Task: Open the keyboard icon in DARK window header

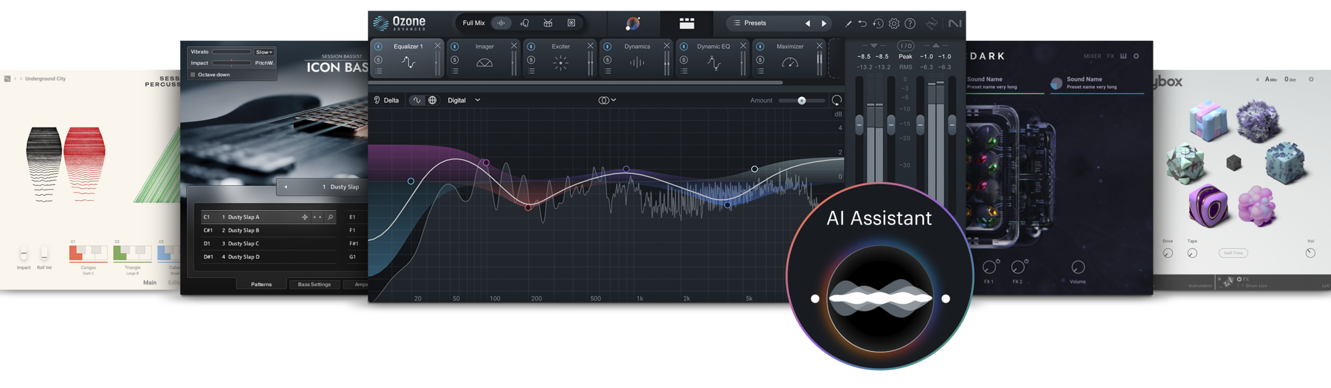Action: [1123, 56]
